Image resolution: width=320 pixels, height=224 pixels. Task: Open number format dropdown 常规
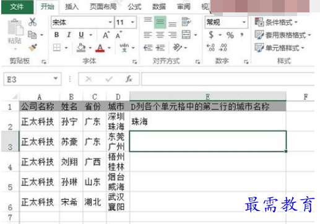(x=244, y=22)
